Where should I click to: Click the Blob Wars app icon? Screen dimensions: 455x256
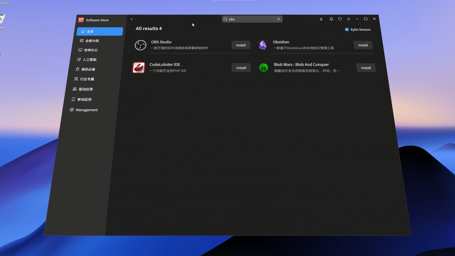pos(263,68)
